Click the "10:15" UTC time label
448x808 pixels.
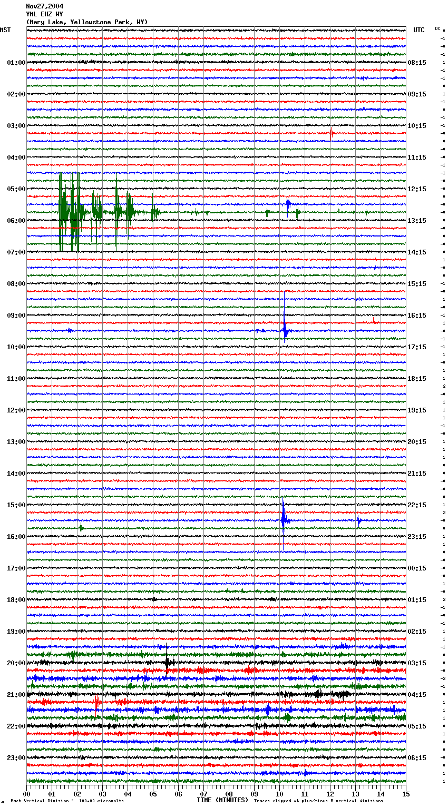417,126
